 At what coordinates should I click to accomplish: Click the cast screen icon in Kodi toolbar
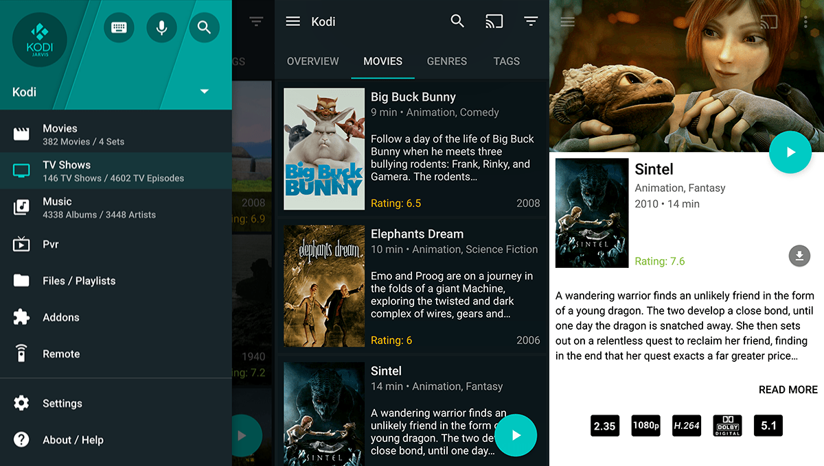pos(494,21)
